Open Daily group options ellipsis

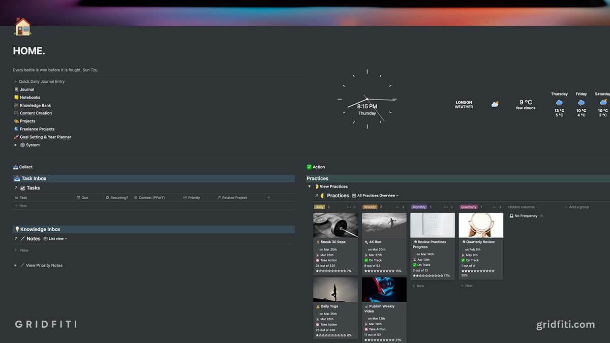click(x=349, y=207)
